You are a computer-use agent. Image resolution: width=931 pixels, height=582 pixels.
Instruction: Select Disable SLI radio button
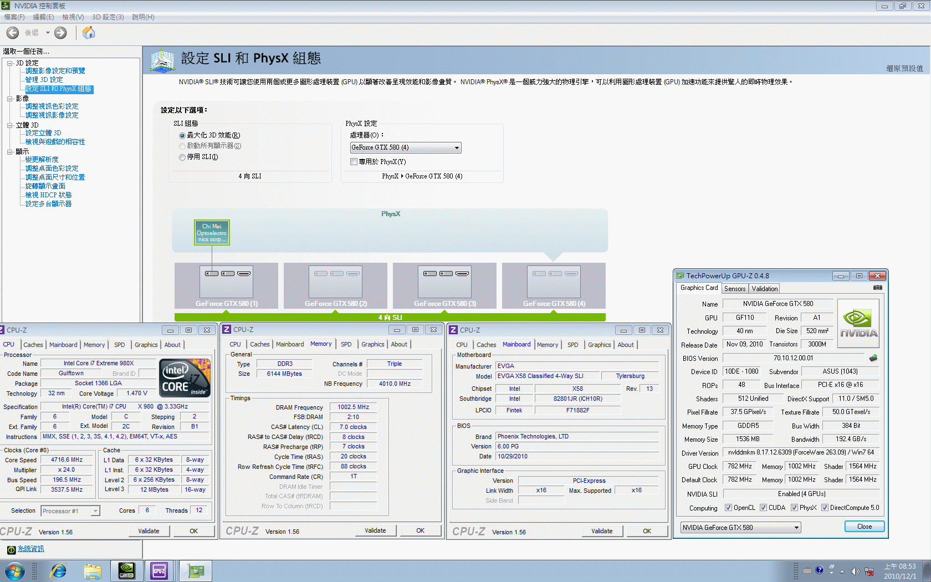point(182,157)
